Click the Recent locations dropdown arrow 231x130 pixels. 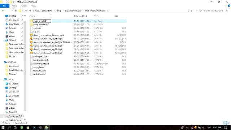click(12, 11)
